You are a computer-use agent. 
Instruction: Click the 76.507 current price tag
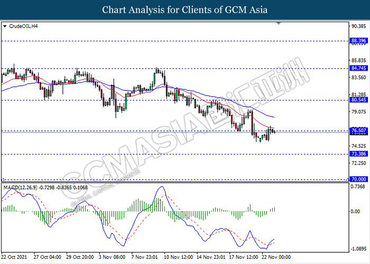click(359, 130)
